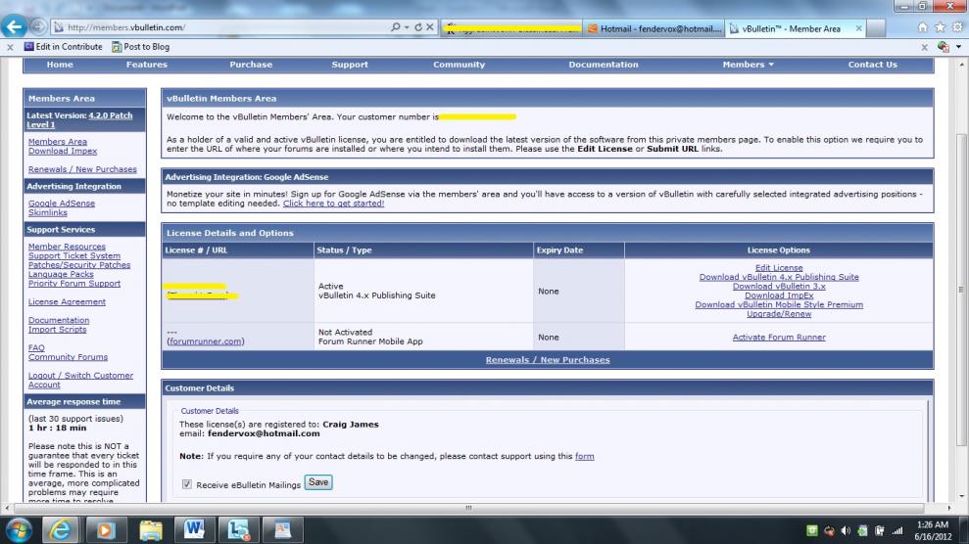
Task: Open Support Ticket System sidebar link
Action: coord(74,255)
